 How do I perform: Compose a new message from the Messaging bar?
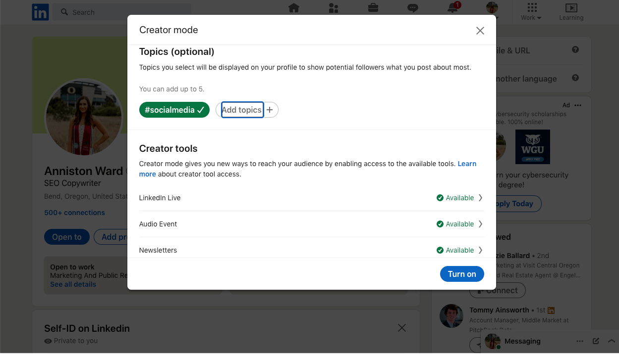(x=595, y=341)
